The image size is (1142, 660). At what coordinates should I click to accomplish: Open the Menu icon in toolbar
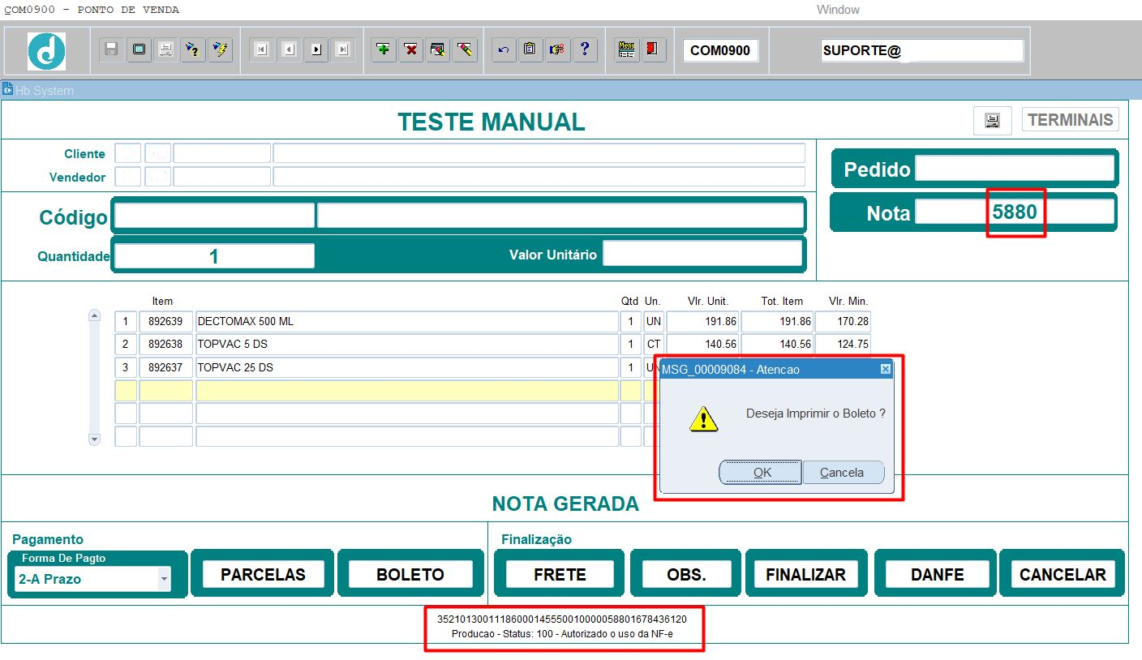click(x=625, y=50)
